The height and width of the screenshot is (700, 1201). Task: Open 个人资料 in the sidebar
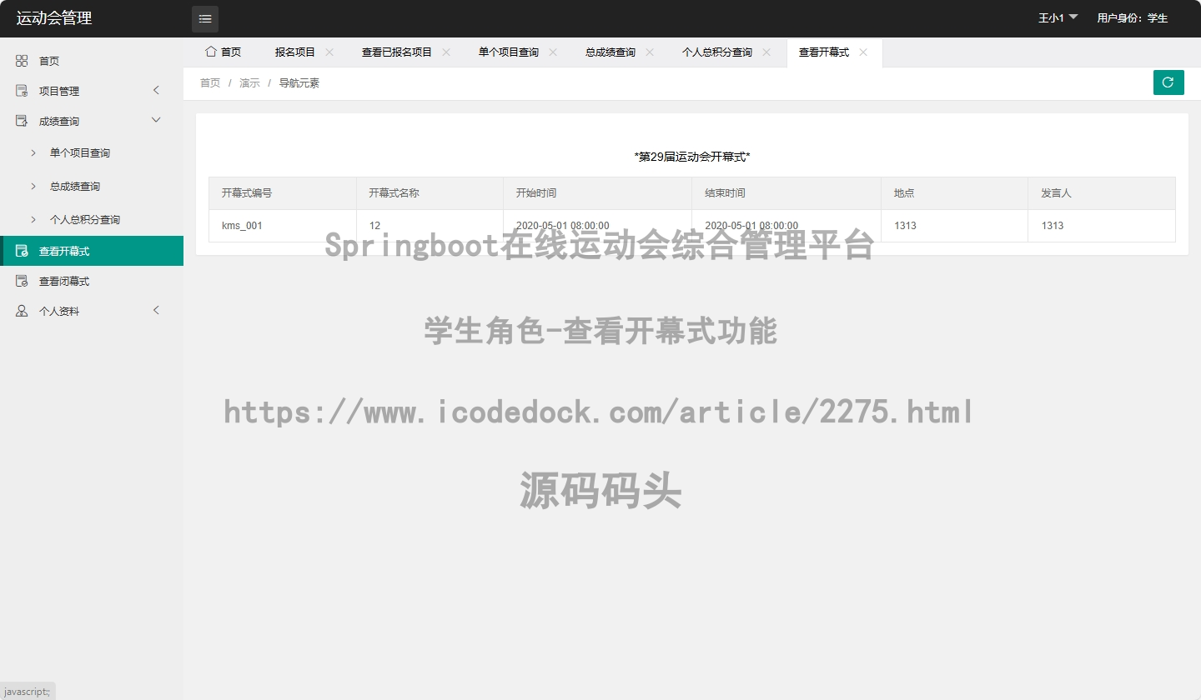coord(92,311)
